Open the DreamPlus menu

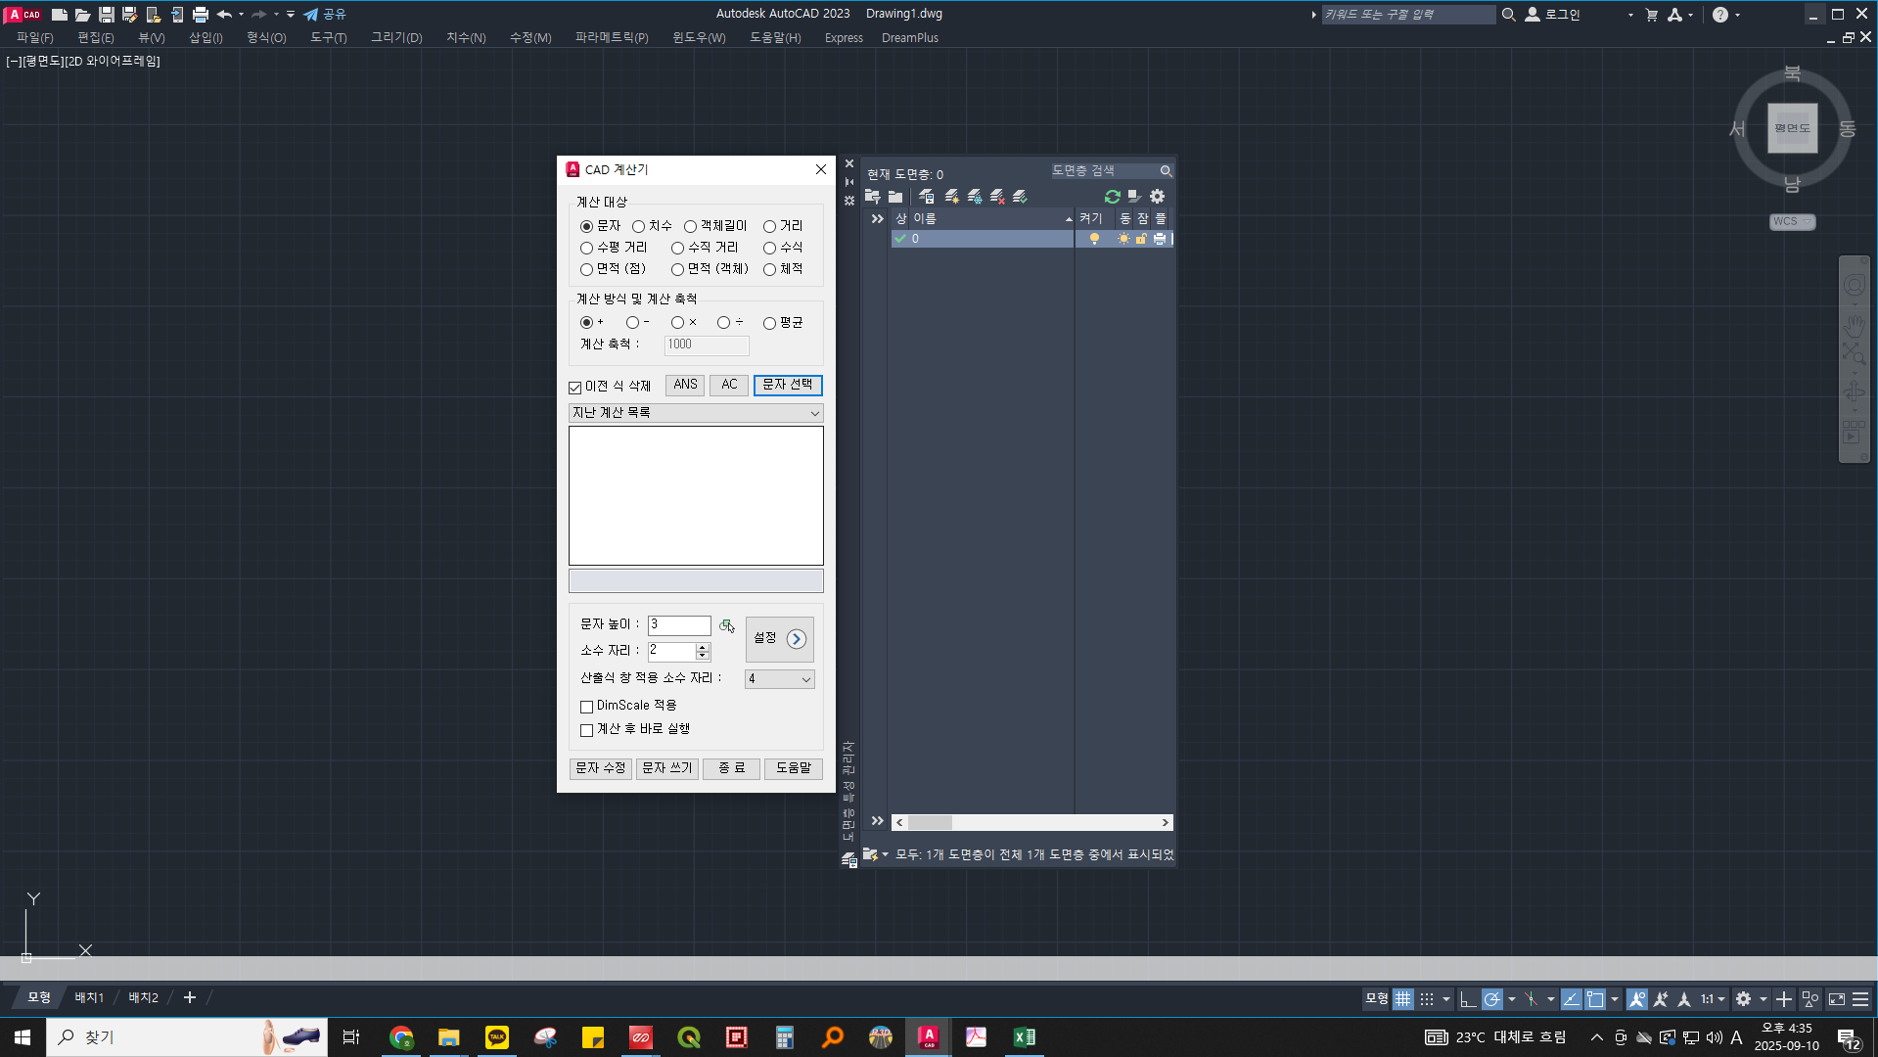[x=910, y=38]
